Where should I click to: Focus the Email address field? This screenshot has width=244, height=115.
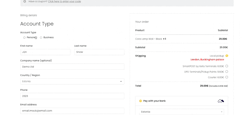pyautogui.click(x=72, y=111)
